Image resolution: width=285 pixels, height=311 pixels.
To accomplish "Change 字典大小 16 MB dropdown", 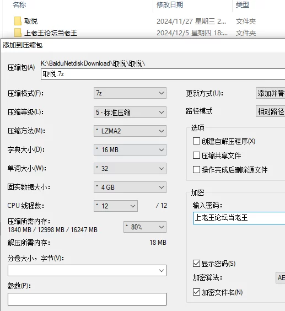I will (x=130, y=150).
